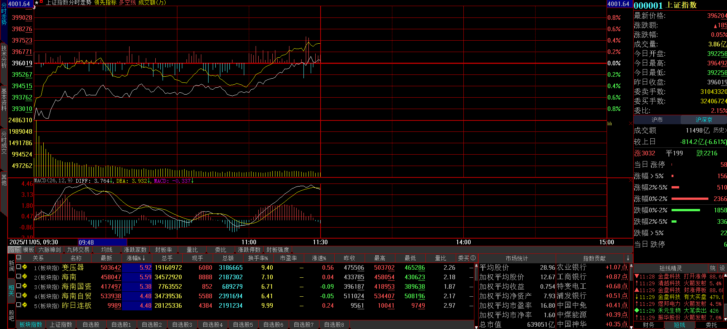Click the yellow diamond icon beside 昨日连板

(25, 305)
